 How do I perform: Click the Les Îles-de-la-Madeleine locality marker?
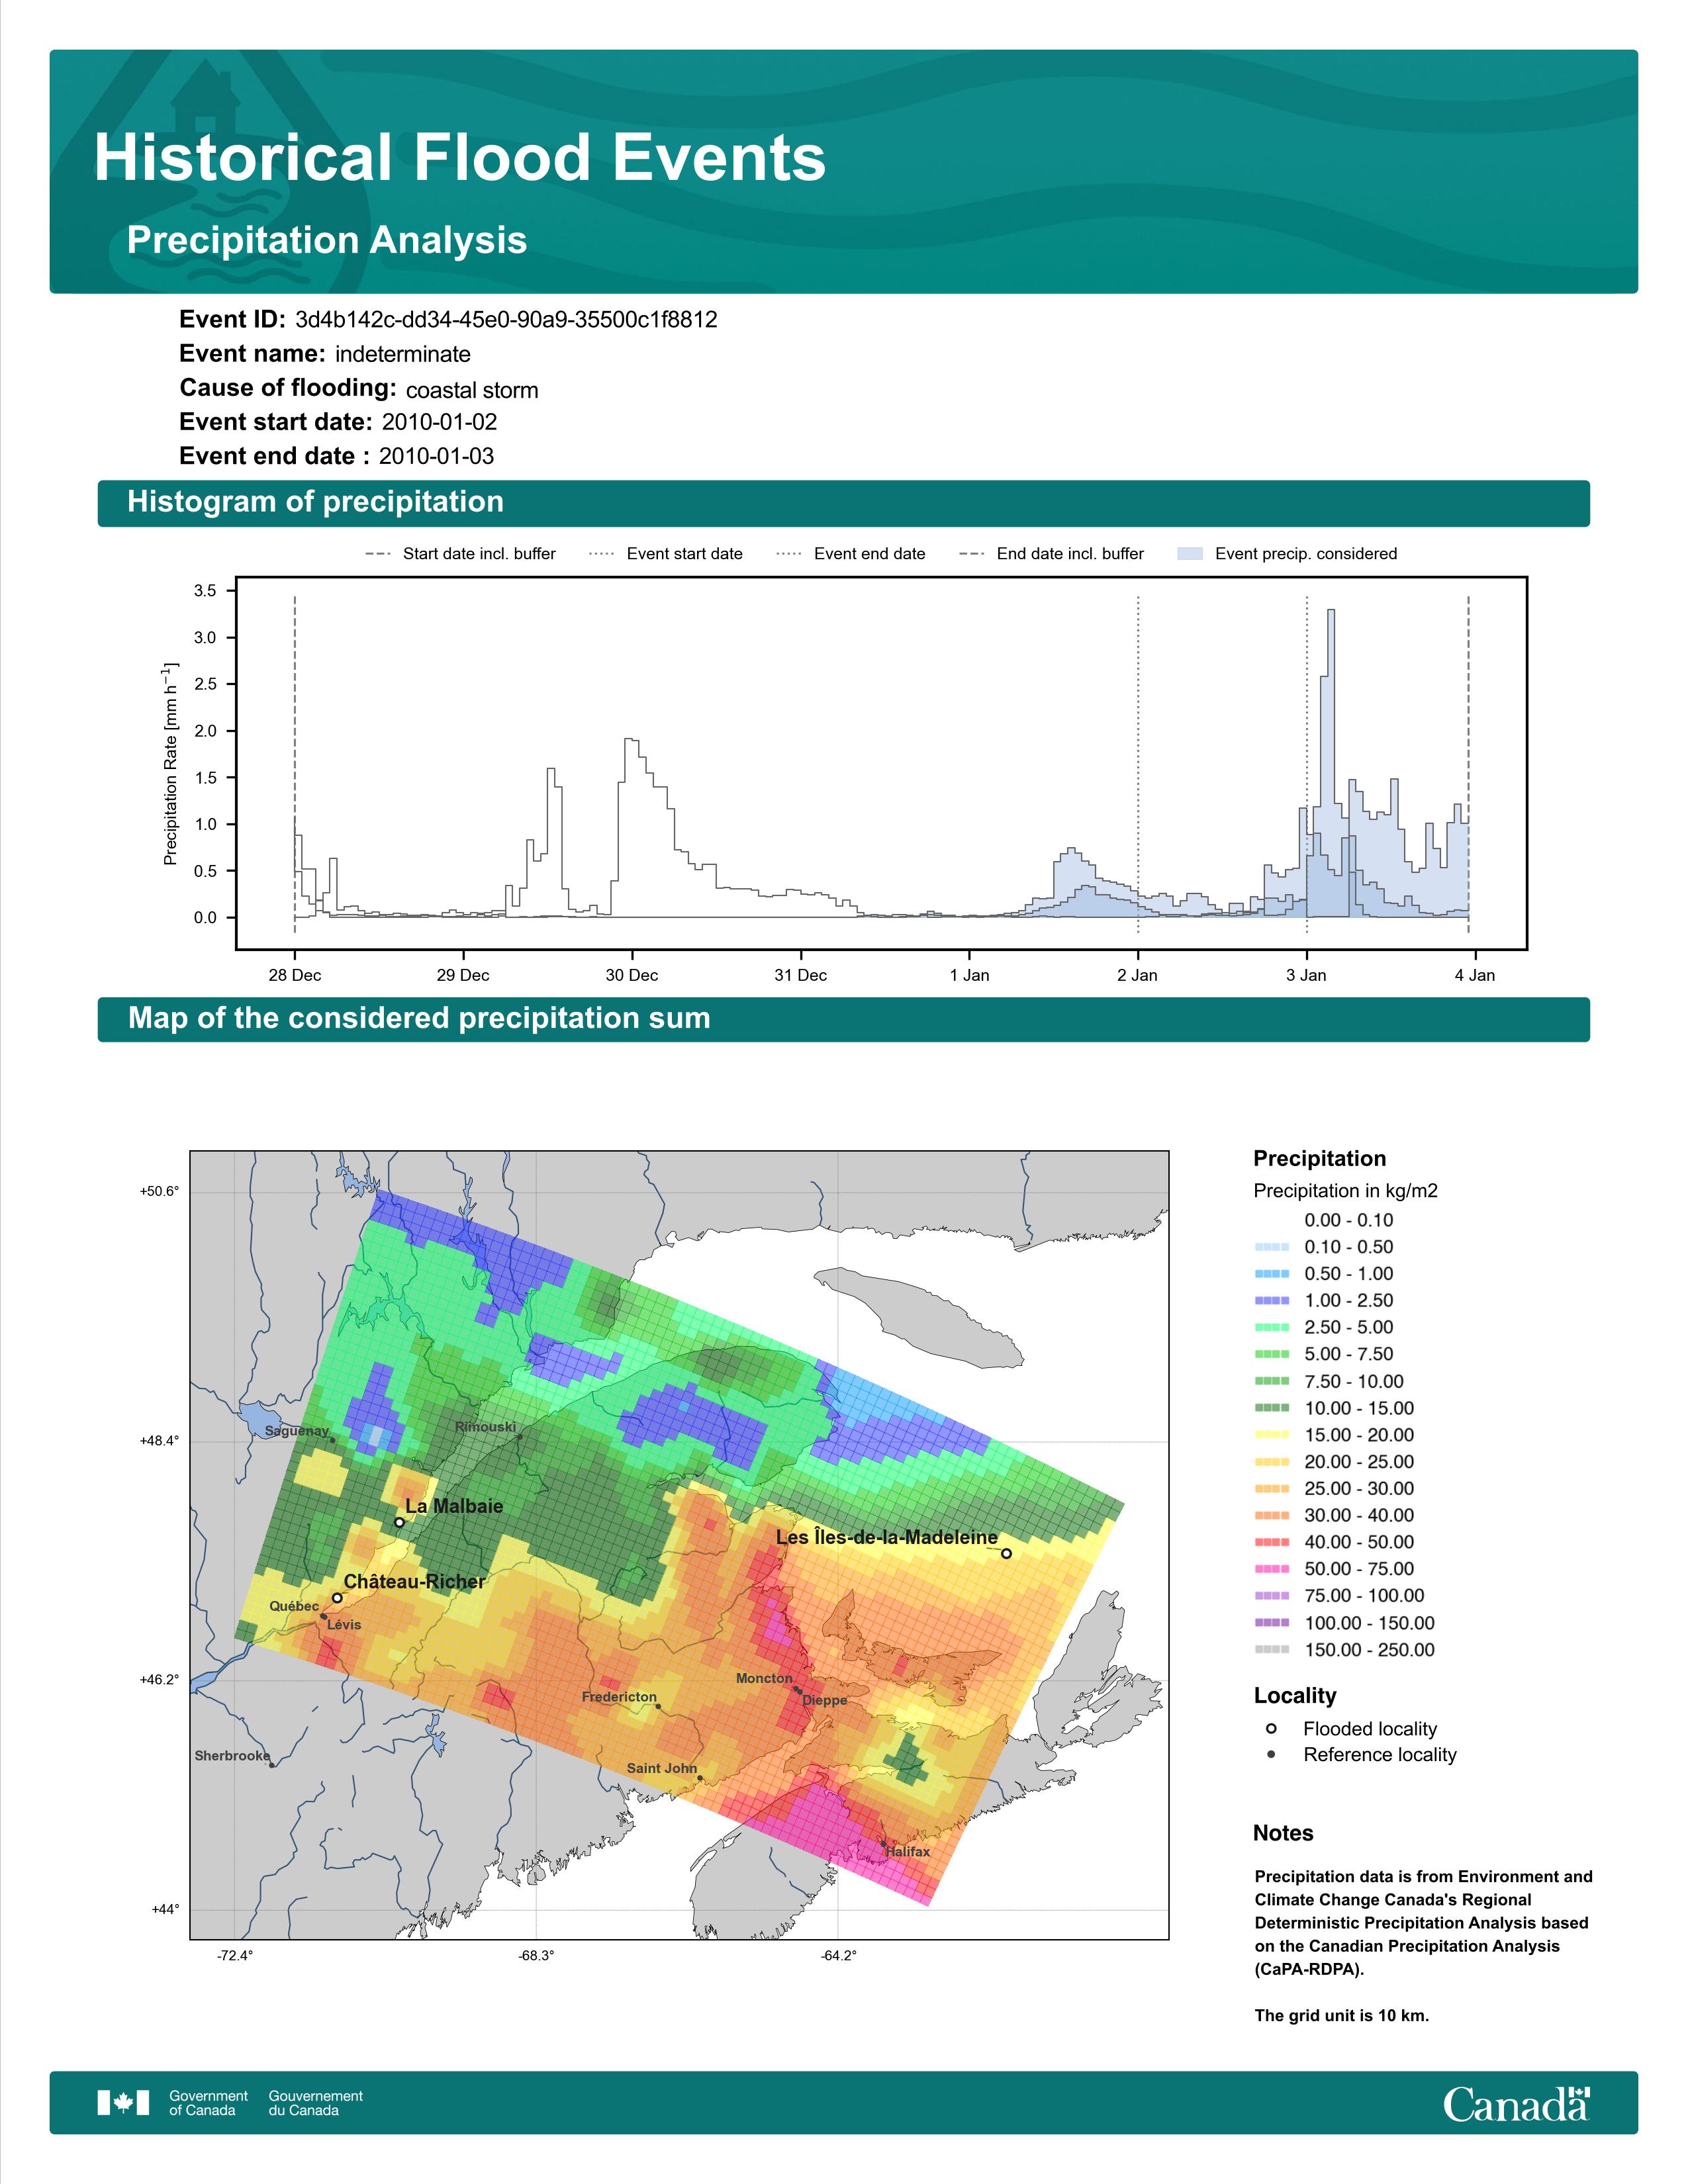(x=1007, y=1553)
